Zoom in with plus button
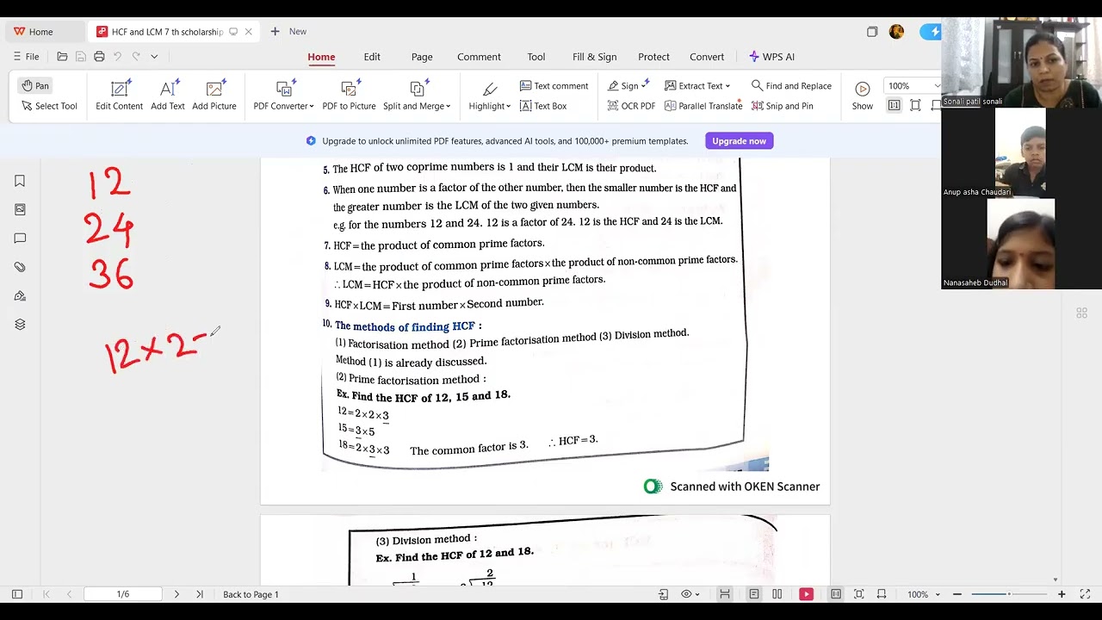This screenshot has width=1102, height=620. pos(1062,594)
